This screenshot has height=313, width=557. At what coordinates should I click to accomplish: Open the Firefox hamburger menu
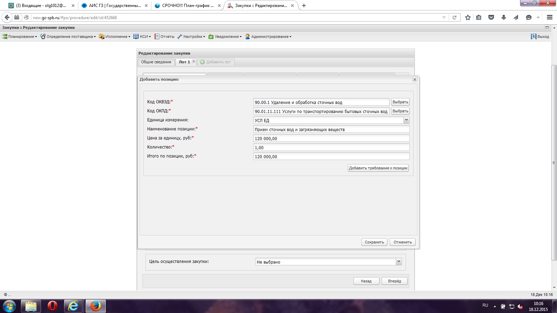click(x=550, y=17)
